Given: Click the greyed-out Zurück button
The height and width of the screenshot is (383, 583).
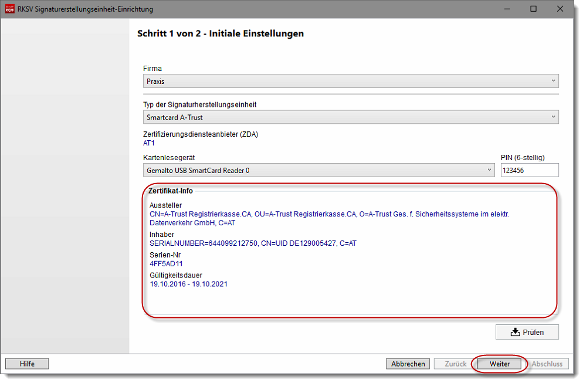Looking at the screenshot, I should click(x=455, y=364).
